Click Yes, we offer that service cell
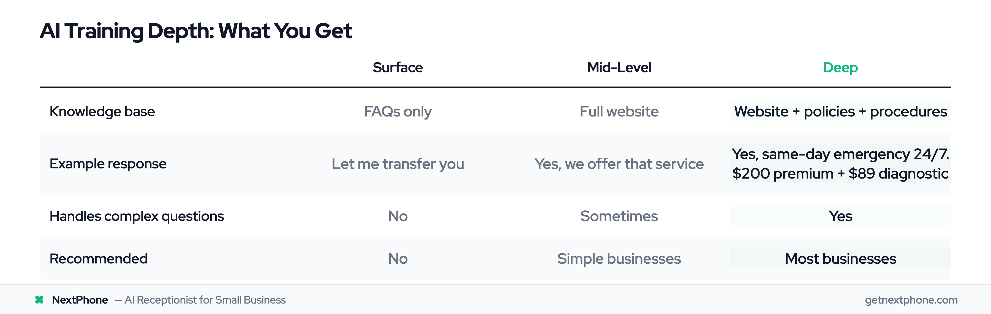 tap(619, 164)
